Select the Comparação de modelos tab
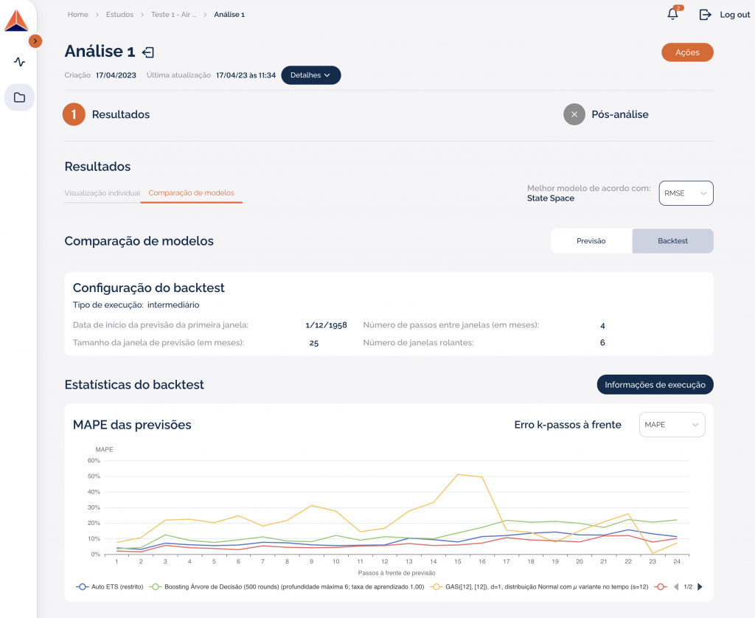 pos(191,192)
